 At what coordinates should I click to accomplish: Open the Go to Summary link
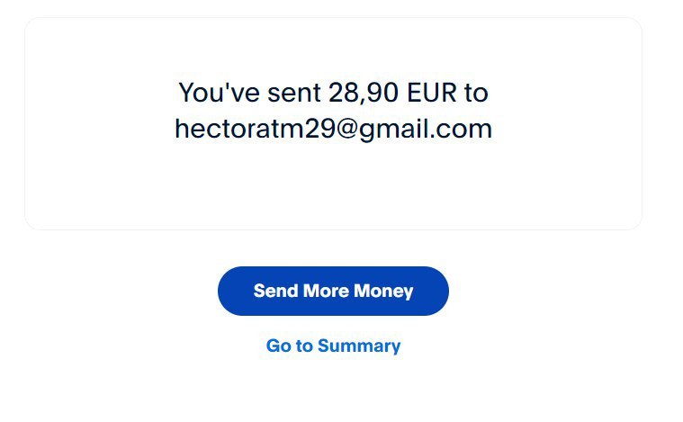(333, 346)
